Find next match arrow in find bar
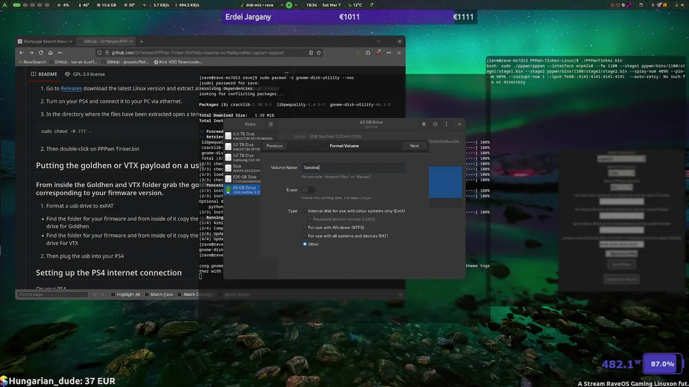The height and width of the screenshot is (387, 689). coord(103,295)
